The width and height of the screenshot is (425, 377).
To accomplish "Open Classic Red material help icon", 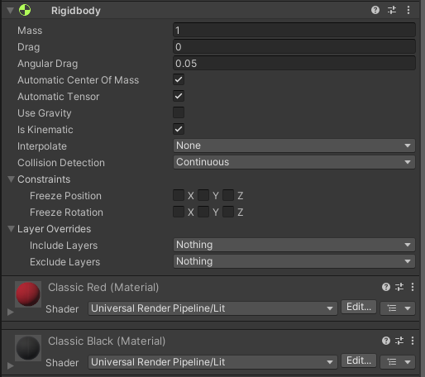I will (386, 287).
